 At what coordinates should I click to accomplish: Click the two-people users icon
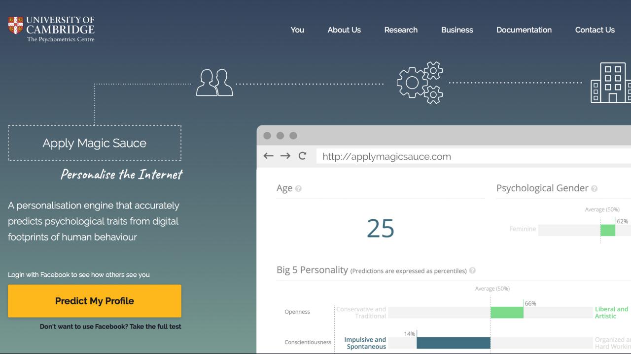point(214,83)
